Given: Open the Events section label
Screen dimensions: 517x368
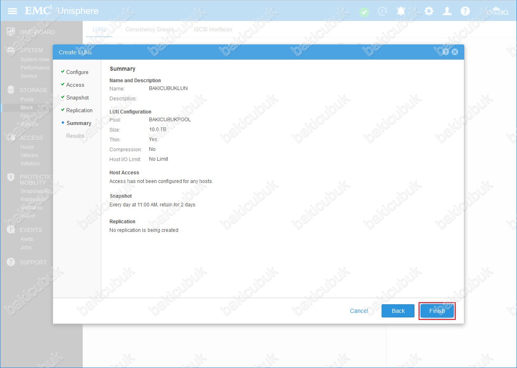Looking at the screenshot, I should tap(31, 230).
